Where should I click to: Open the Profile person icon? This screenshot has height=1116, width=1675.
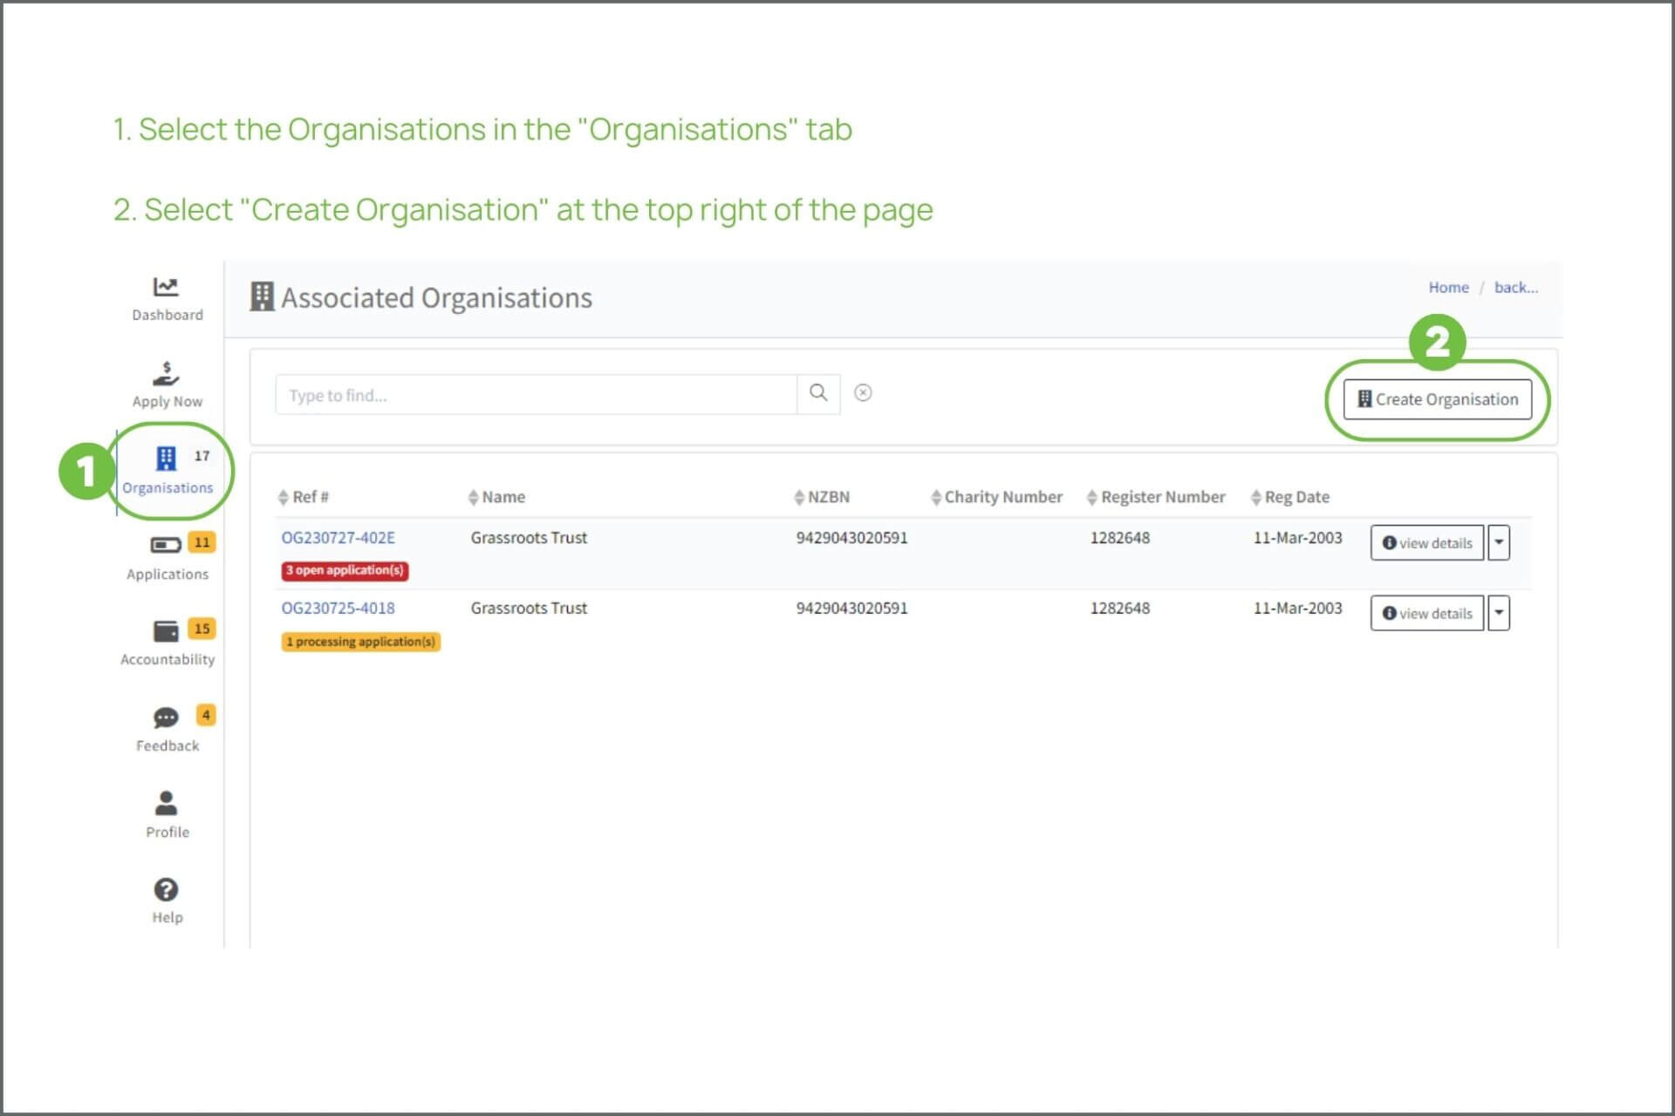pyautogui.click(x=166, y=802)
